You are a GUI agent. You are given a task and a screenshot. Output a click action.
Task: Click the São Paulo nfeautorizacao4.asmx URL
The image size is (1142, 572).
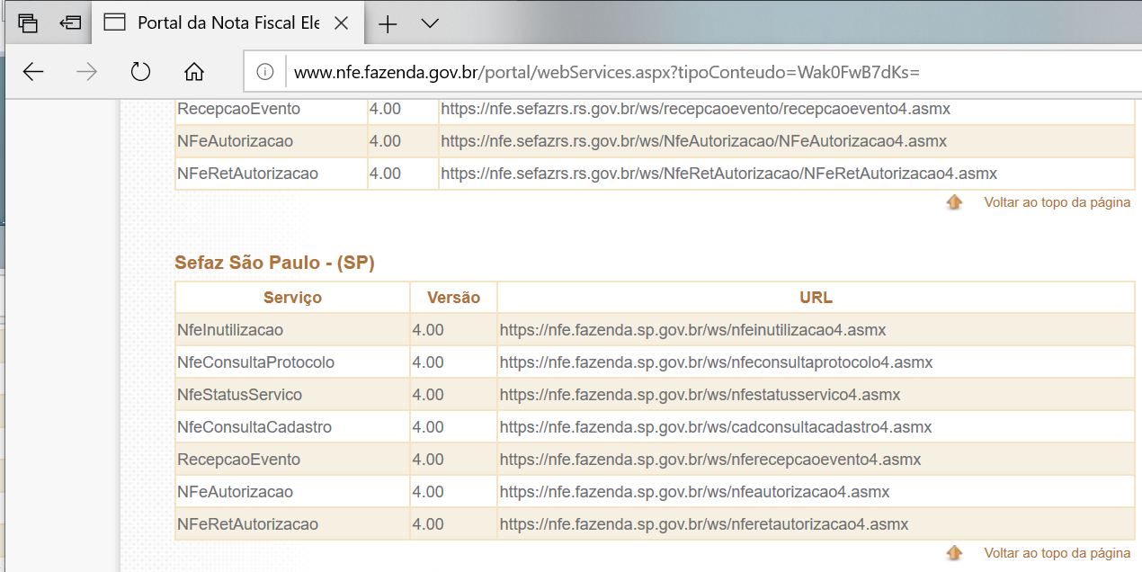click(x=694, y=492)
